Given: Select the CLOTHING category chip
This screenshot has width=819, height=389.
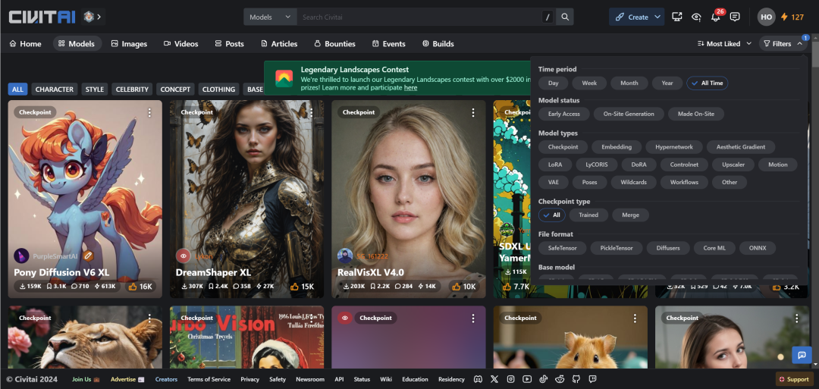Looking at the screenshot, I should 219,89.
